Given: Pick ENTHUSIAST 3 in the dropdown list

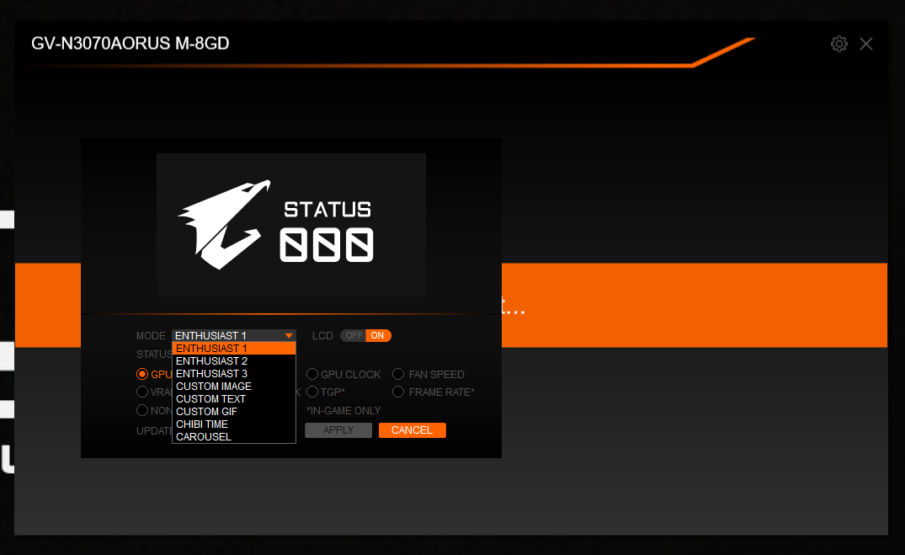Looking at the screenshot, I should (x=234, y=374).
